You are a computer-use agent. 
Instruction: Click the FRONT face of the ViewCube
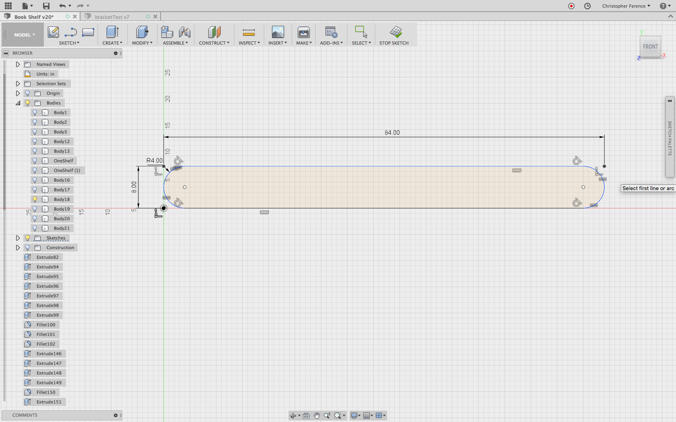[650, 47]
